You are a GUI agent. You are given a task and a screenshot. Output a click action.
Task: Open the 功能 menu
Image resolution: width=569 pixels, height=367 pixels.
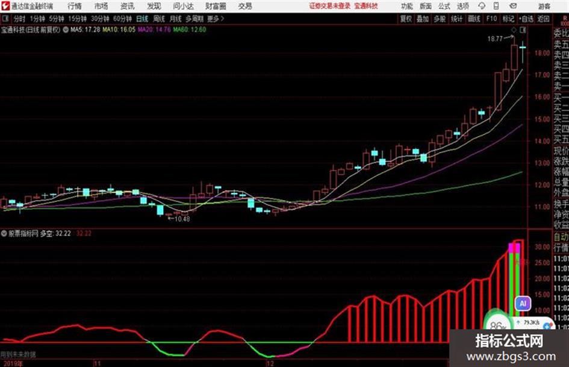pyautogui.click(x=407, y=6)
